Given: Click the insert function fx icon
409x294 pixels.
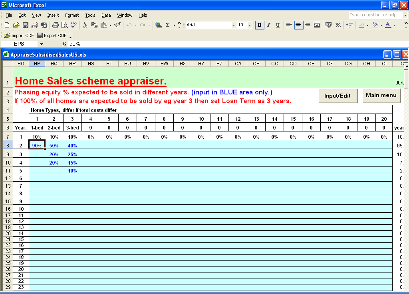Looking at the screenshot, I should (64, 44).
